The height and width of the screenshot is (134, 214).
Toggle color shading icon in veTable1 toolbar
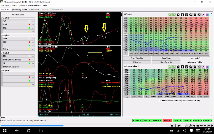208,15
